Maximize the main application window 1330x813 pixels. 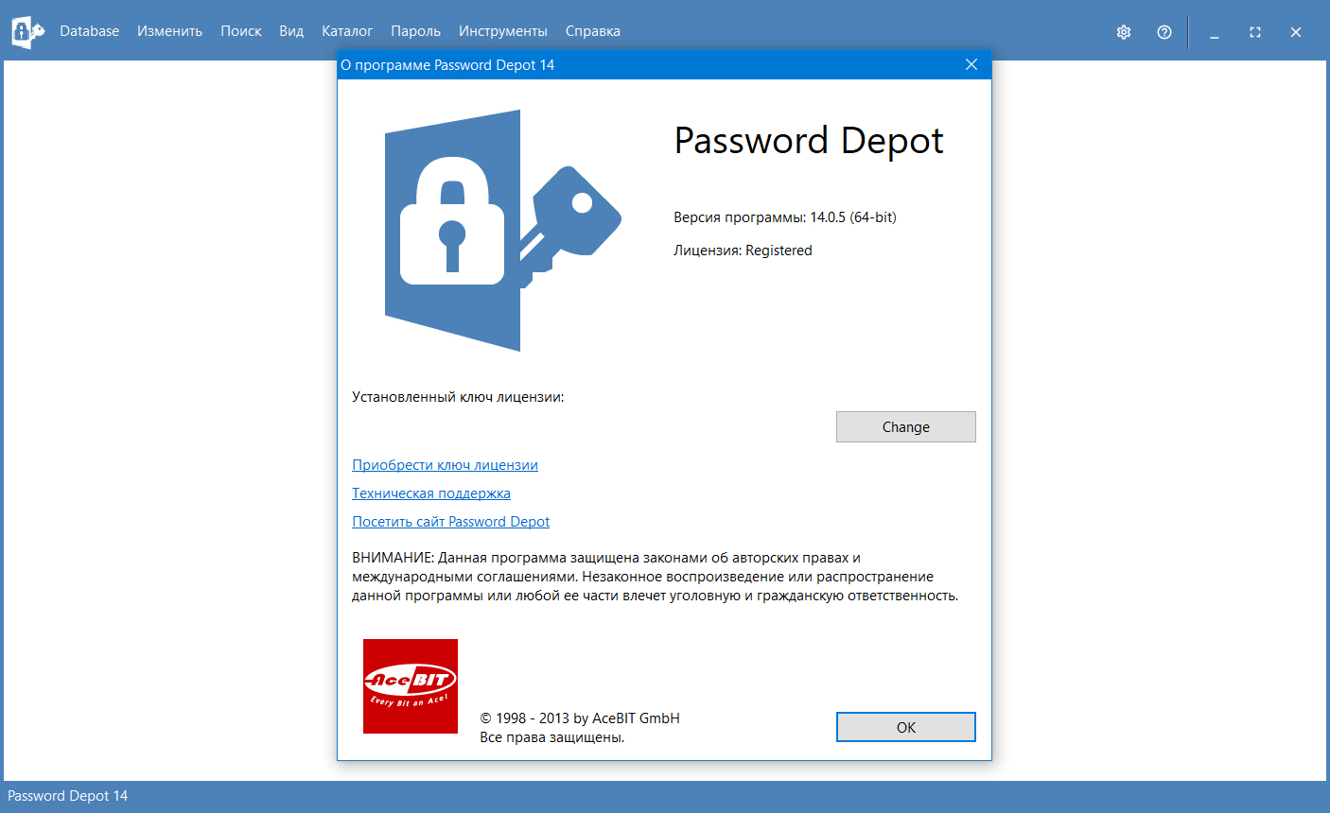[1255, 32]
